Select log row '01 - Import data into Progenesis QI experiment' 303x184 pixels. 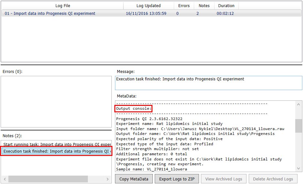click(151, 14)
